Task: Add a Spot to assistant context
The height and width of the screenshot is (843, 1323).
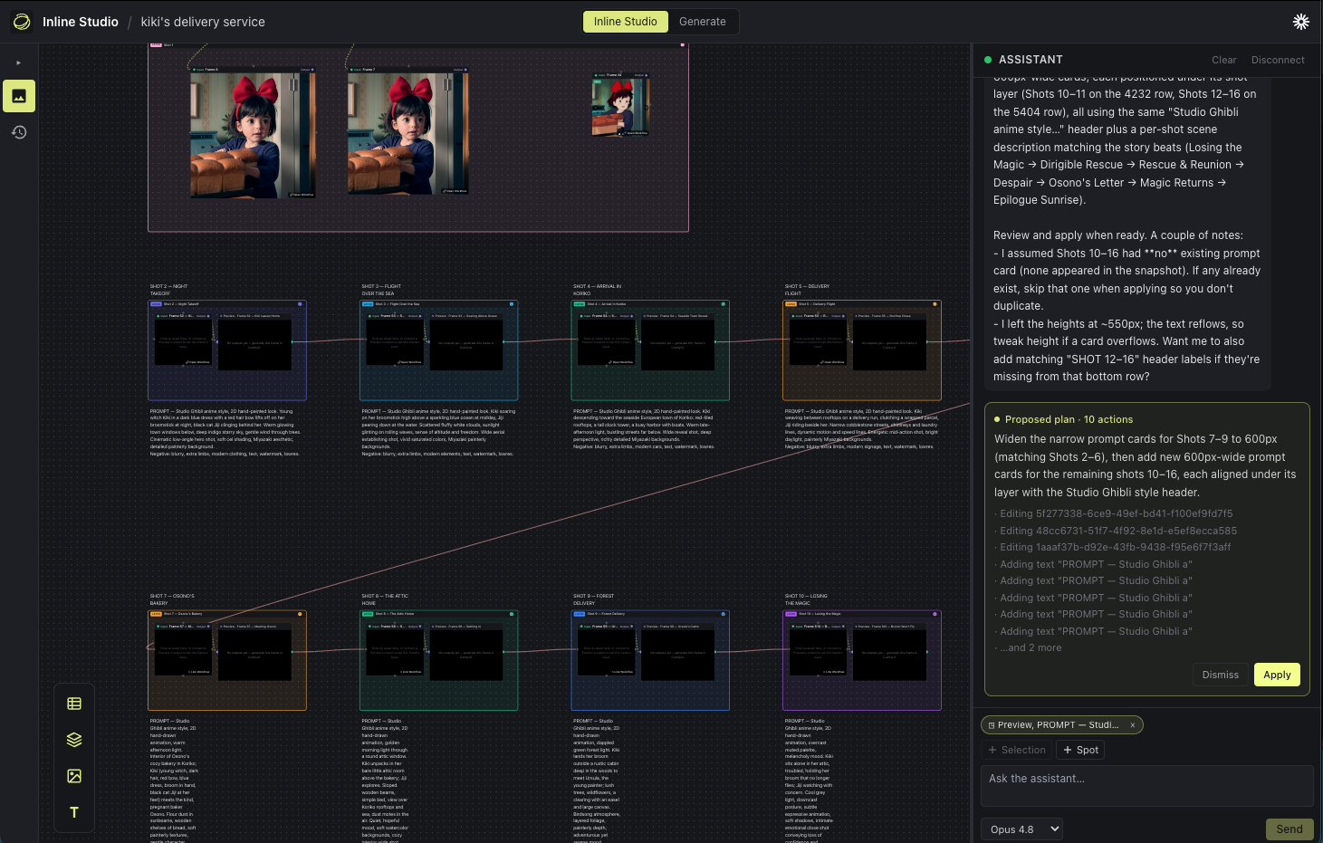Action: [x=1080, y=750]
